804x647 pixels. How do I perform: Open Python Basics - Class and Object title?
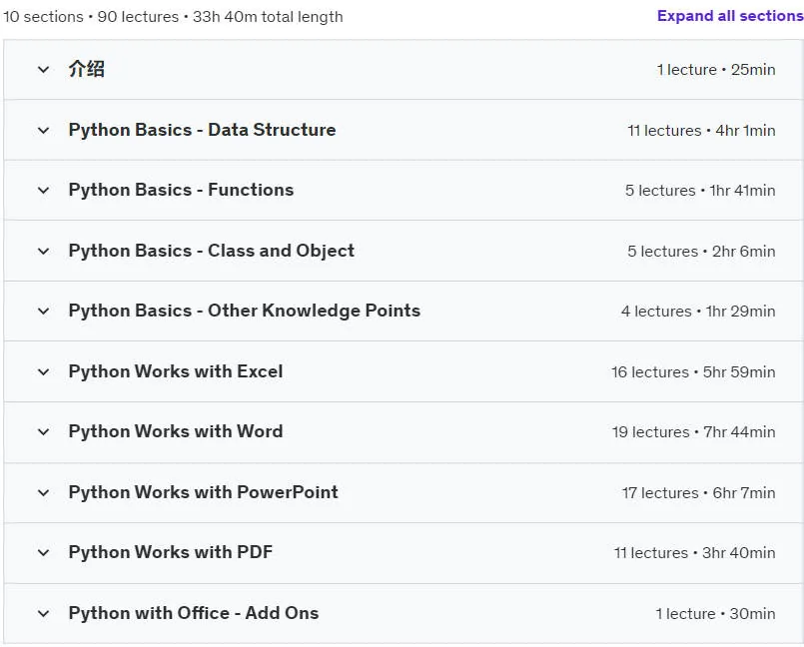click(x=212, y=251)
